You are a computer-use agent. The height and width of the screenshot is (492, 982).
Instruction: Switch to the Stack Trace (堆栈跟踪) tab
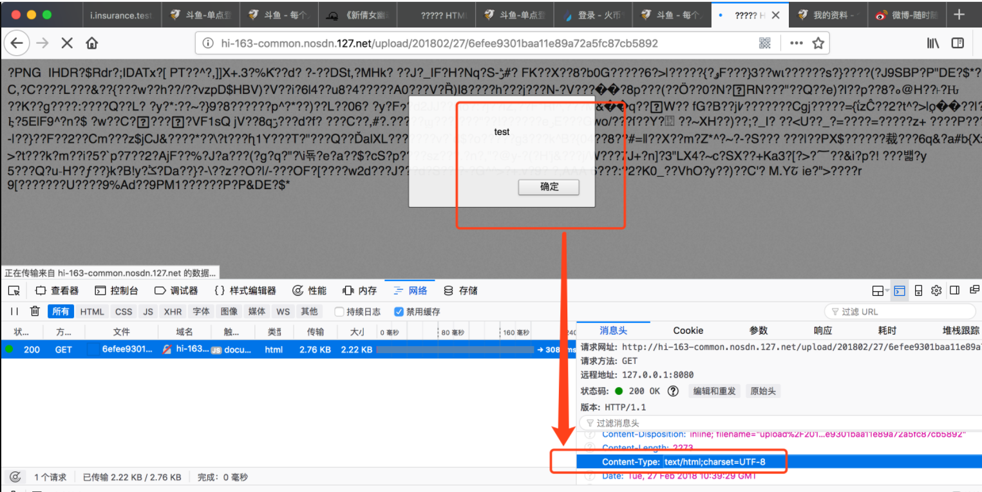[x=961, y=331]
